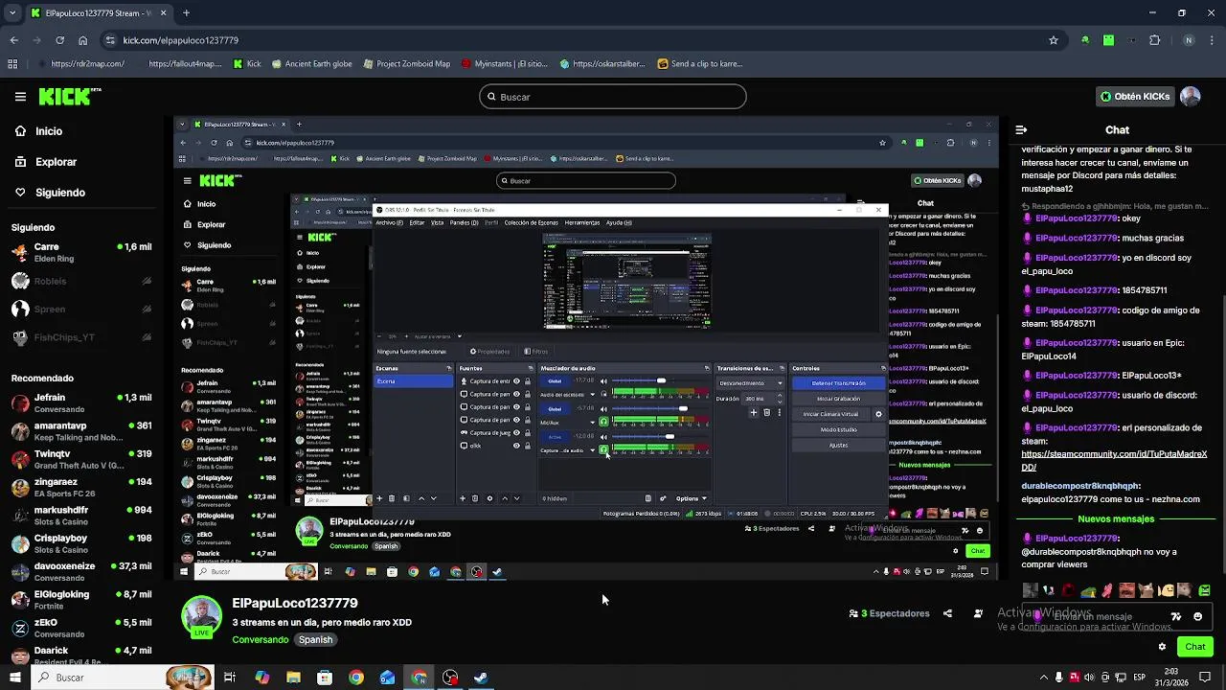Click the browser reload icon

[59, 40]
